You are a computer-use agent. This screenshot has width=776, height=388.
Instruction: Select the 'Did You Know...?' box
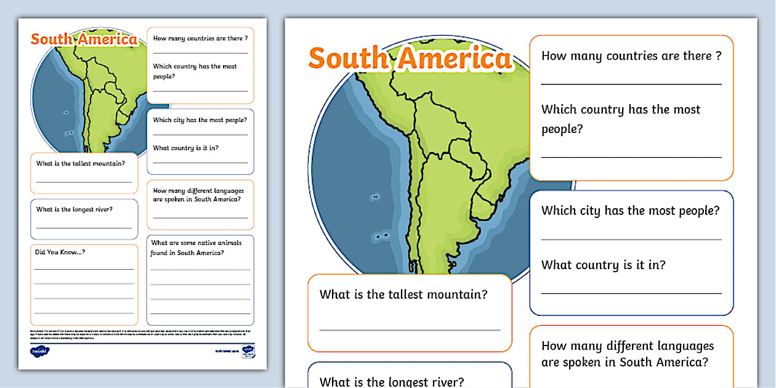pyautogui.click(x=84, y=283)
